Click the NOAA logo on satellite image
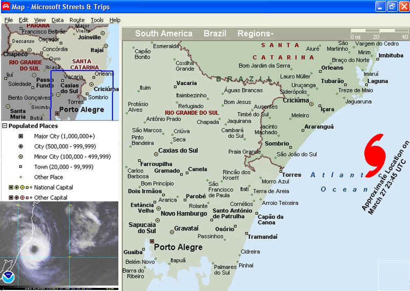This screenshot has height=291, width=410. point(8,278)
